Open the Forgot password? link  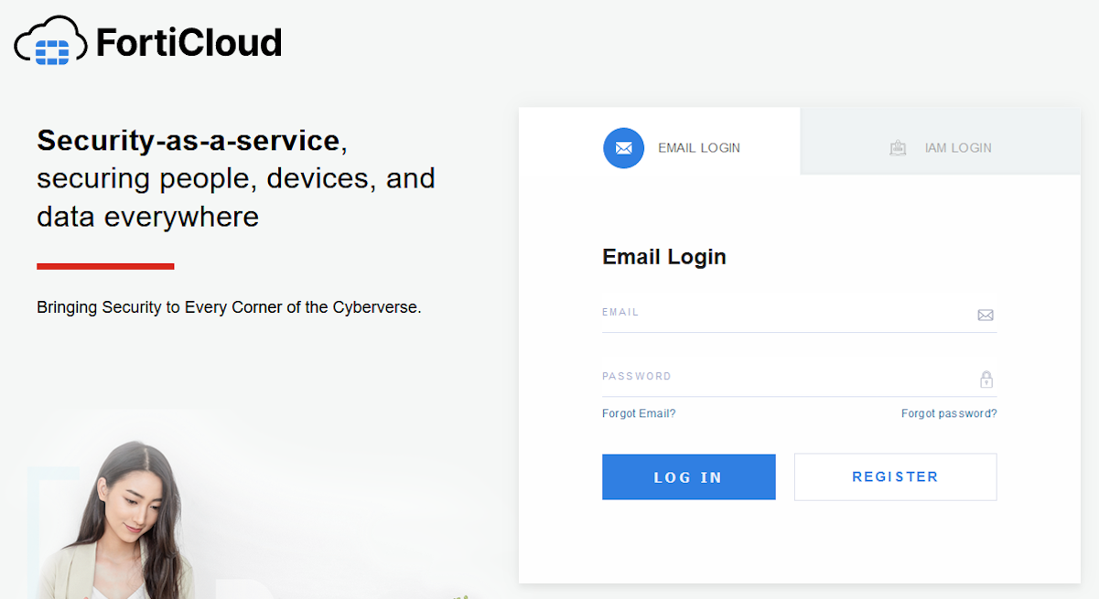point(949,413)
